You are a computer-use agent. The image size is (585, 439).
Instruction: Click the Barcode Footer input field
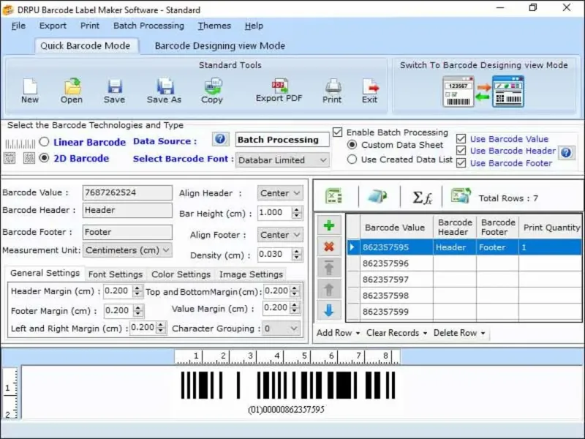point(127,232)
